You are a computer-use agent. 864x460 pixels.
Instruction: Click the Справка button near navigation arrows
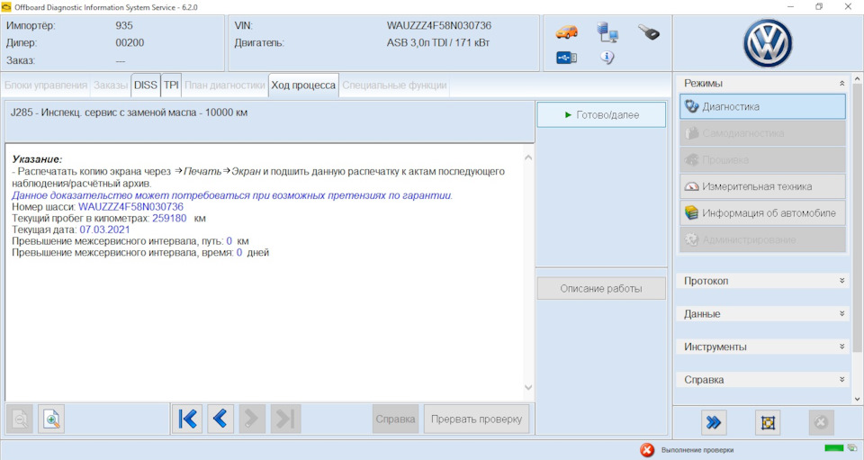pos(395,419)
